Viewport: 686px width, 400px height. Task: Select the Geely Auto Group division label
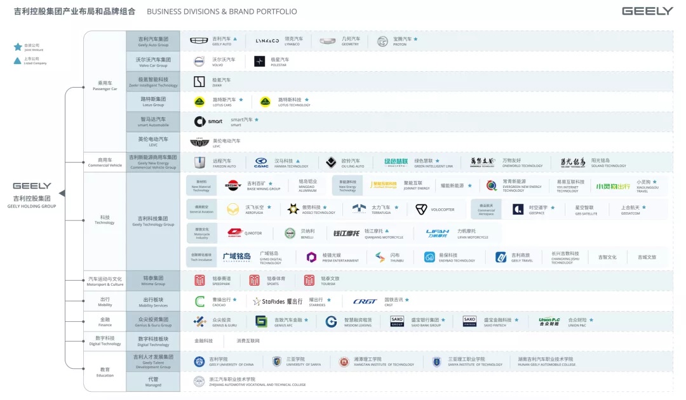[153, 41]
